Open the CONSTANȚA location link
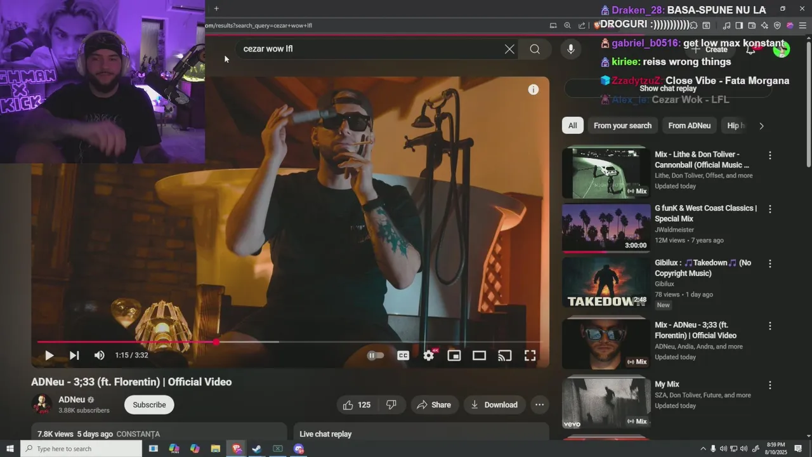812x457 pixels. tap(138, 434)
